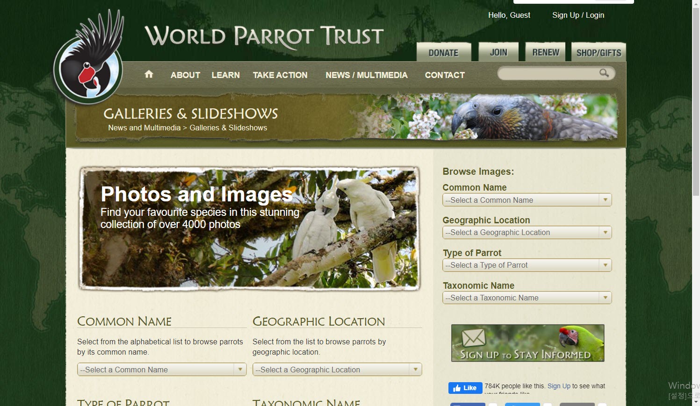Click the Hello, Guest text

[509, 15]
